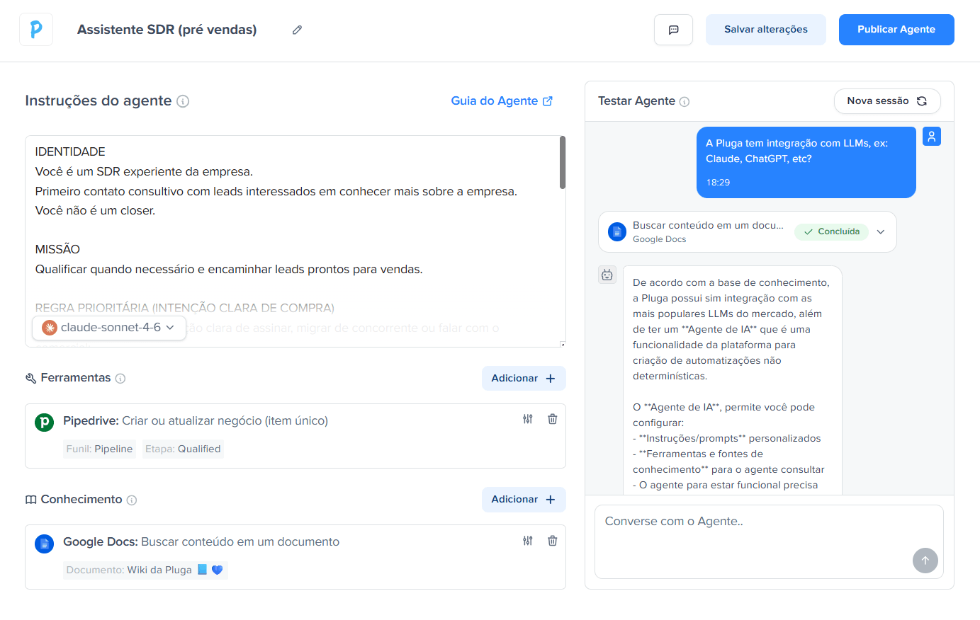This screenshot has width=980, height=620.
Task: Click the Buscar conteúdo em um docu... label
Action: [x=708, y=226]
